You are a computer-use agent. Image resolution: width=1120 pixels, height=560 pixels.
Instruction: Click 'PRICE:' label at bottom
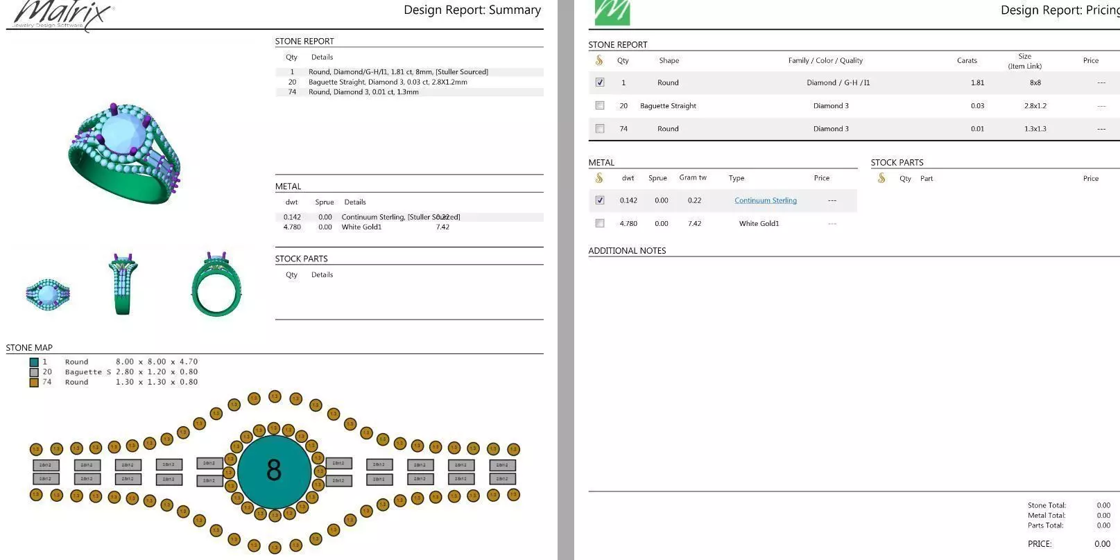pos(1040,544)
